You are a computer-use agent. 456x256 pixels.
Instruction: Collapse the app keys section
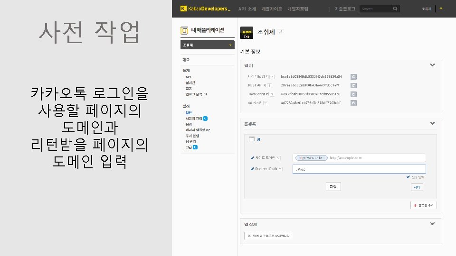[432, 65]
